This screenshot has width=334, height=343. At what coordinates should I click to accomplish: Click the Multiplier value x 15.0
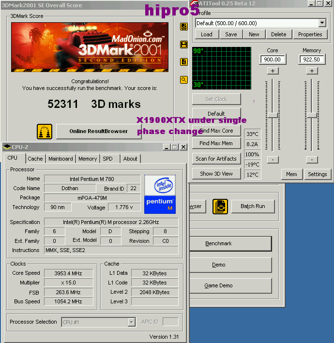pos(68,283)
